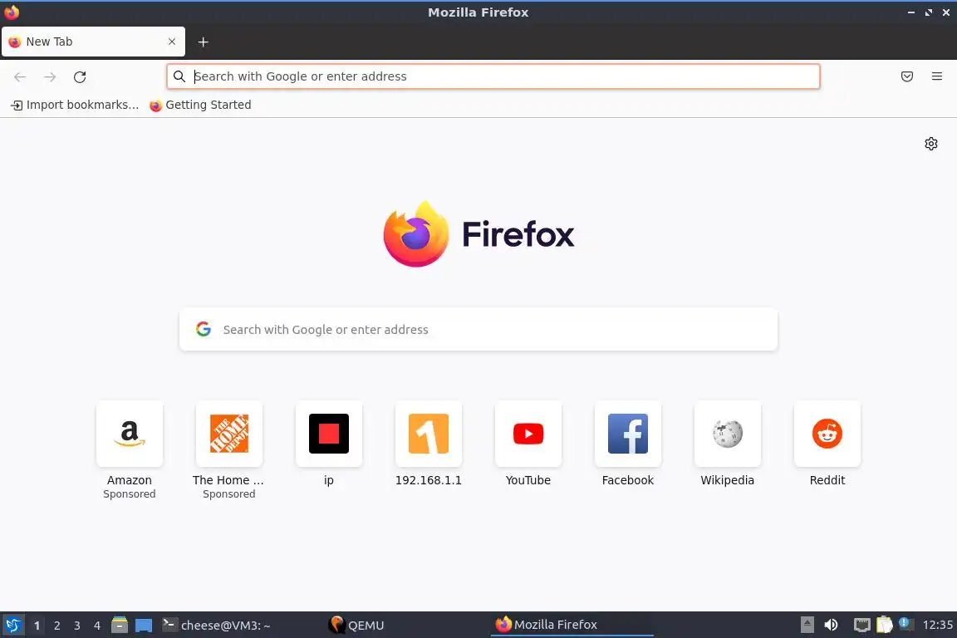Click the Sponsored label under The Home Depot
Screen dimensions: 957x638
[x=229, y=494]
